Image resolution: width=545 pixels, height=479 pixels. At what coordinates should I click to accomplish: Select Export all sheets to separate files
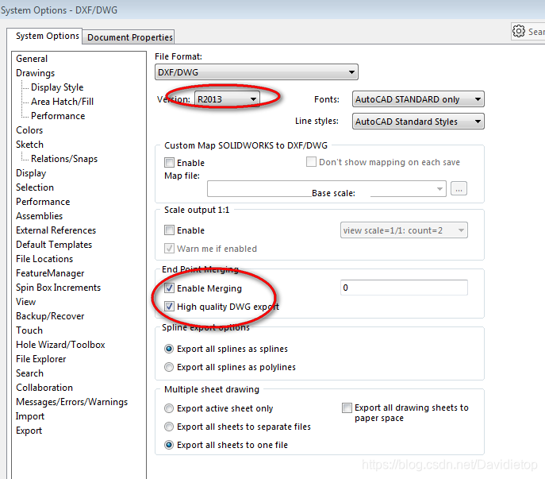pos(169,427)
